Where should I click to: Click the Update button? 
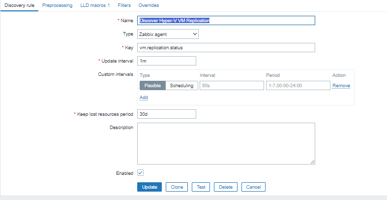(149, 187)
